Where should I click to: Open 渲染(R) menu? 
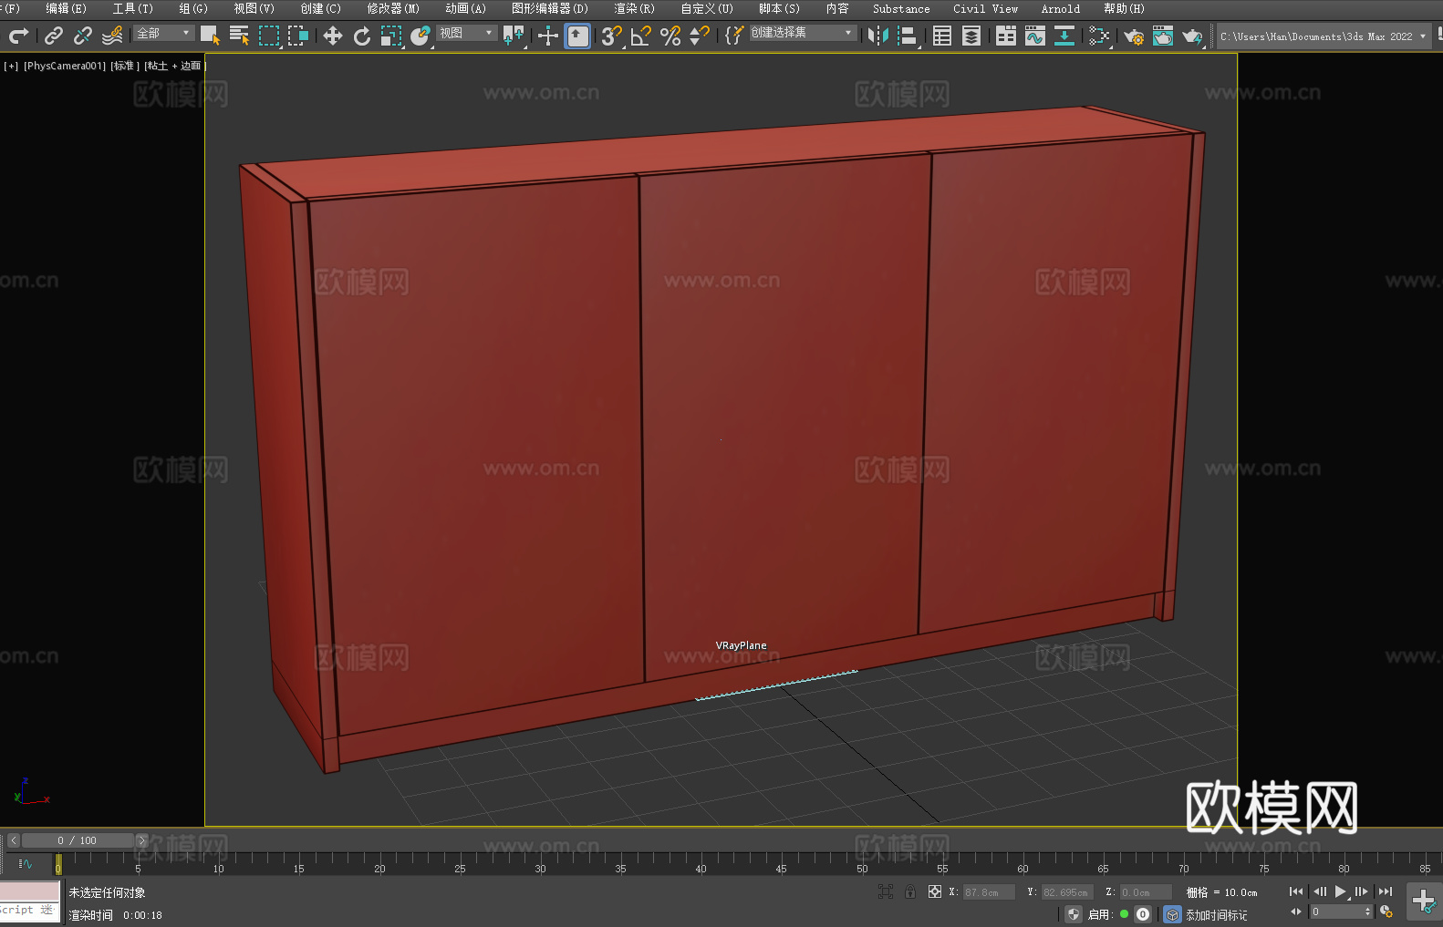tap(634, 8)
